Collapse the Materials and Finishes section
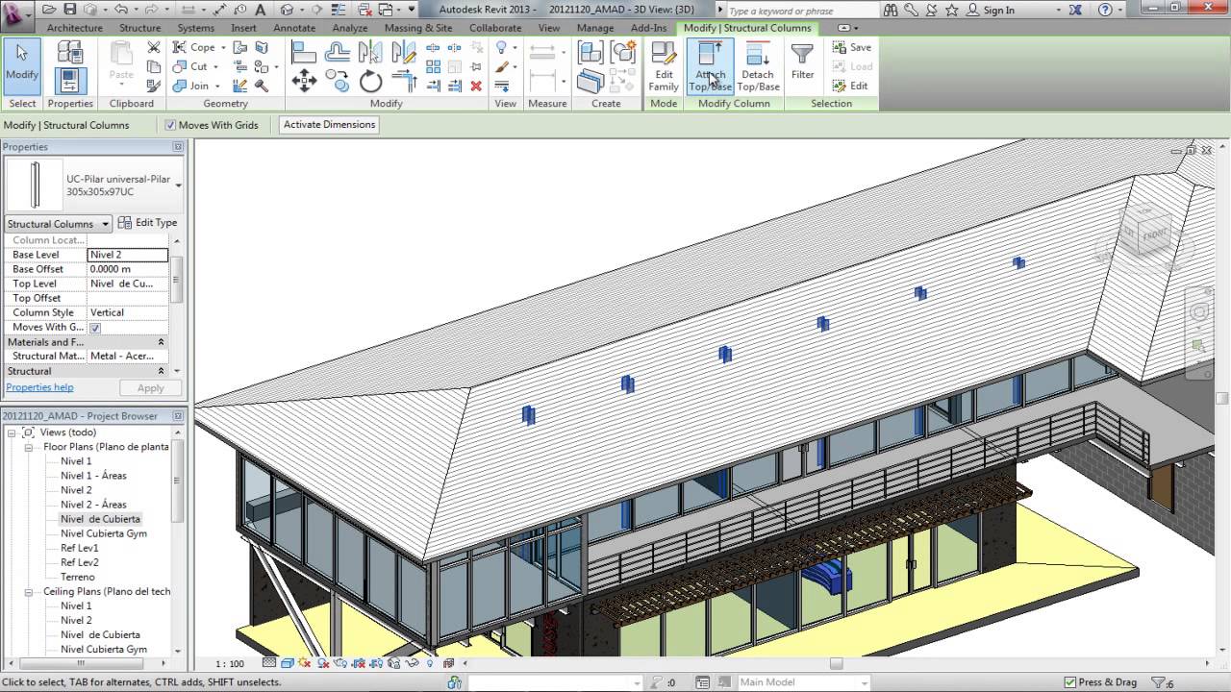The width and height of the screenshot is (1231, 692). coord(161,342)
